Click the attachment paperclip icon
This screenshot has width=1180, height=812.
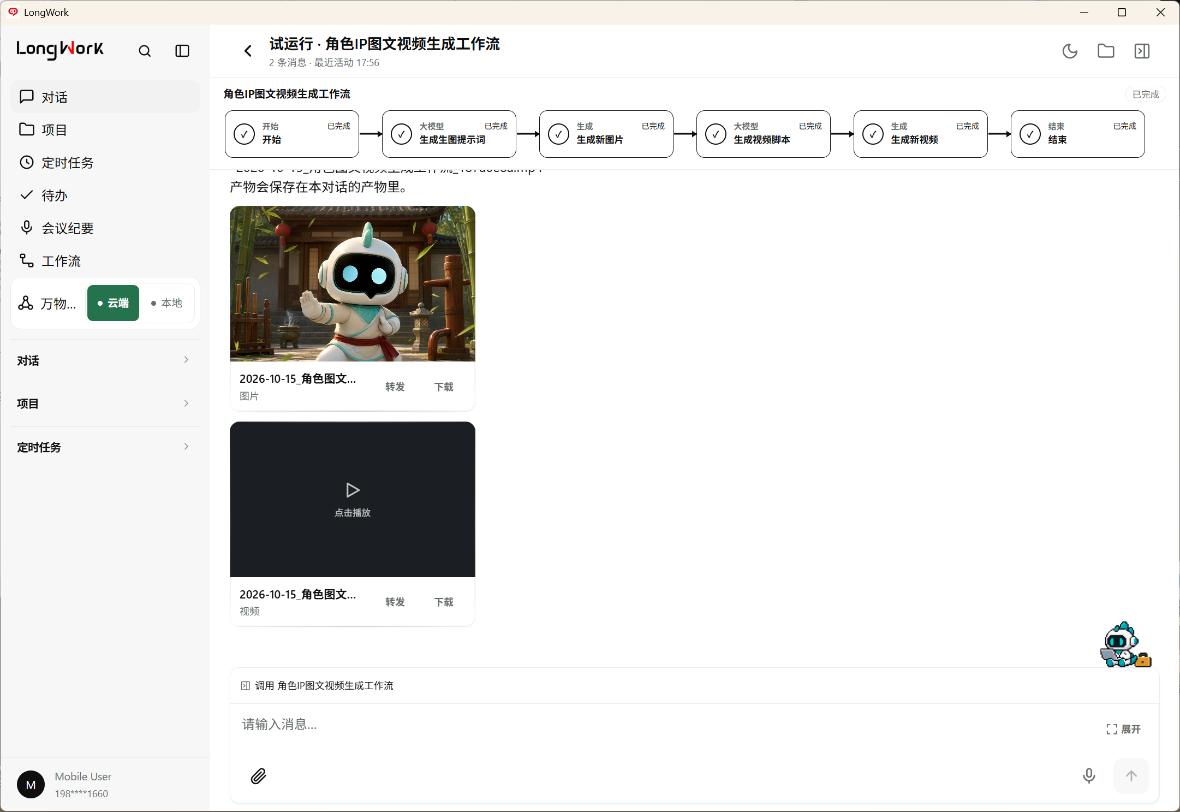coord(258,776)
